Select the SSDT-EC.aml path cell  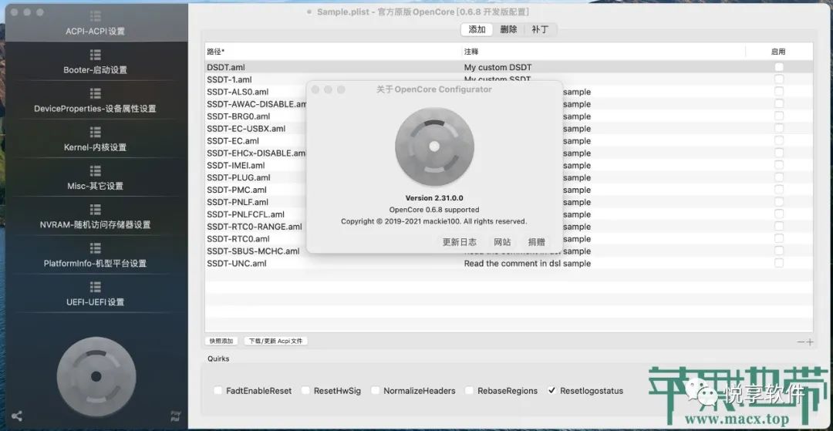click(x=233, y=140)
